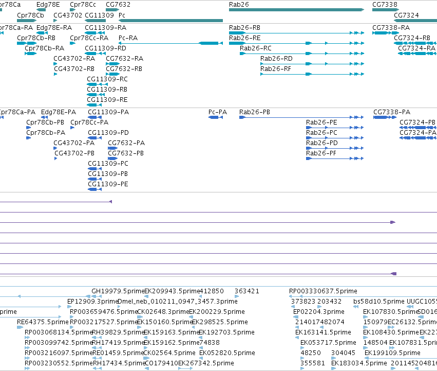
Task: Click protein CG7338-PA
Action: point(392,112)
